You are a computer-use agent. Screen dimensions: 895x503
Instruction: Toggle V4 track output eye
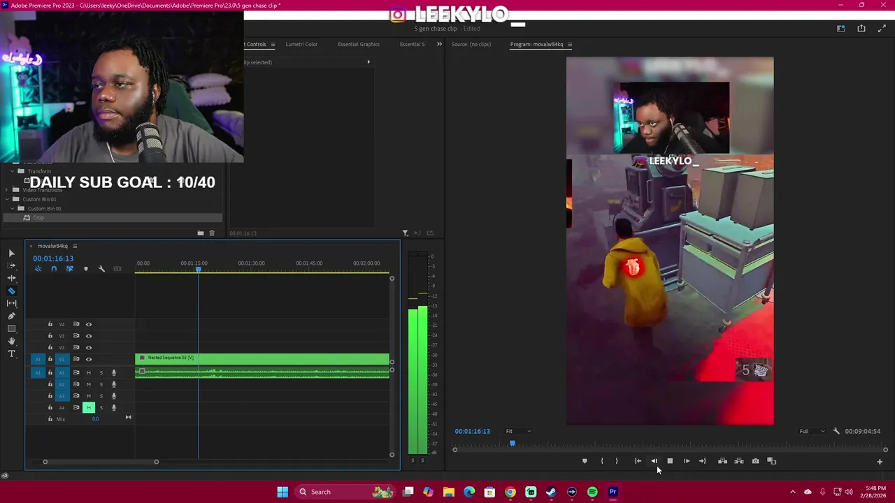pos(89,324)
